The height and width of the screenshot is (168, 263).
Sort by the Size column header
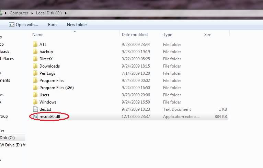click(208, 35)
